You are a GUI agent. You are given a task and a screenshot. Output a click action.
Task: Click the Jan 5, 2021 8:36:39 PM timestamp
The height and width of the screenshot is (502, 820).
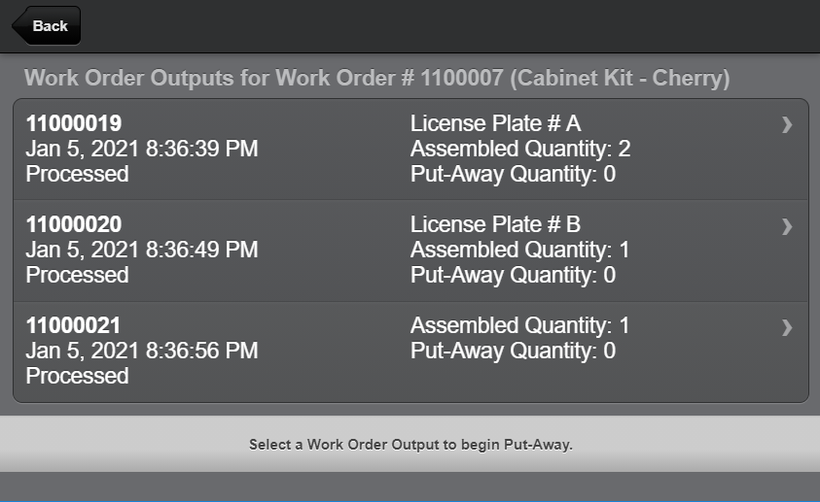click(142, 149)
